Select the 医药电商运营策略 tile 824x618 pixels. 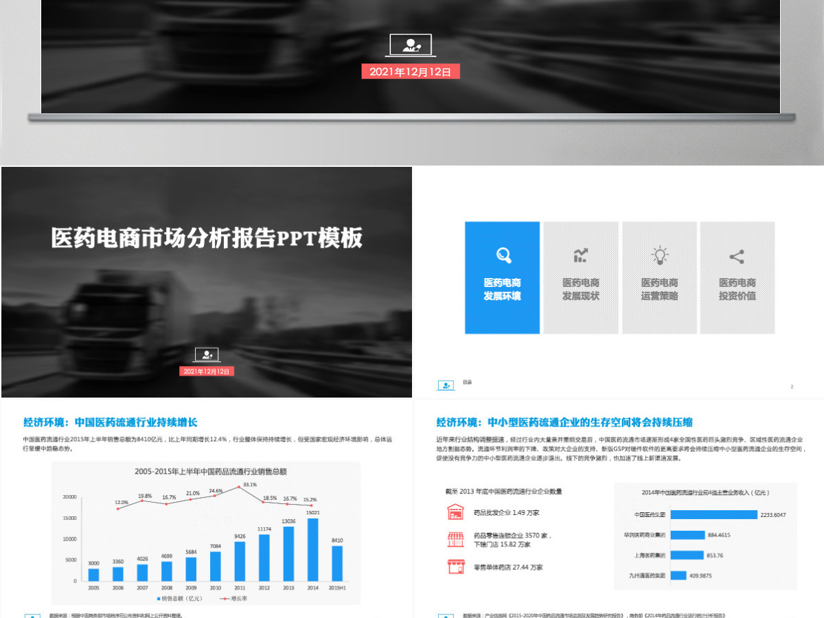coord(659,277)
